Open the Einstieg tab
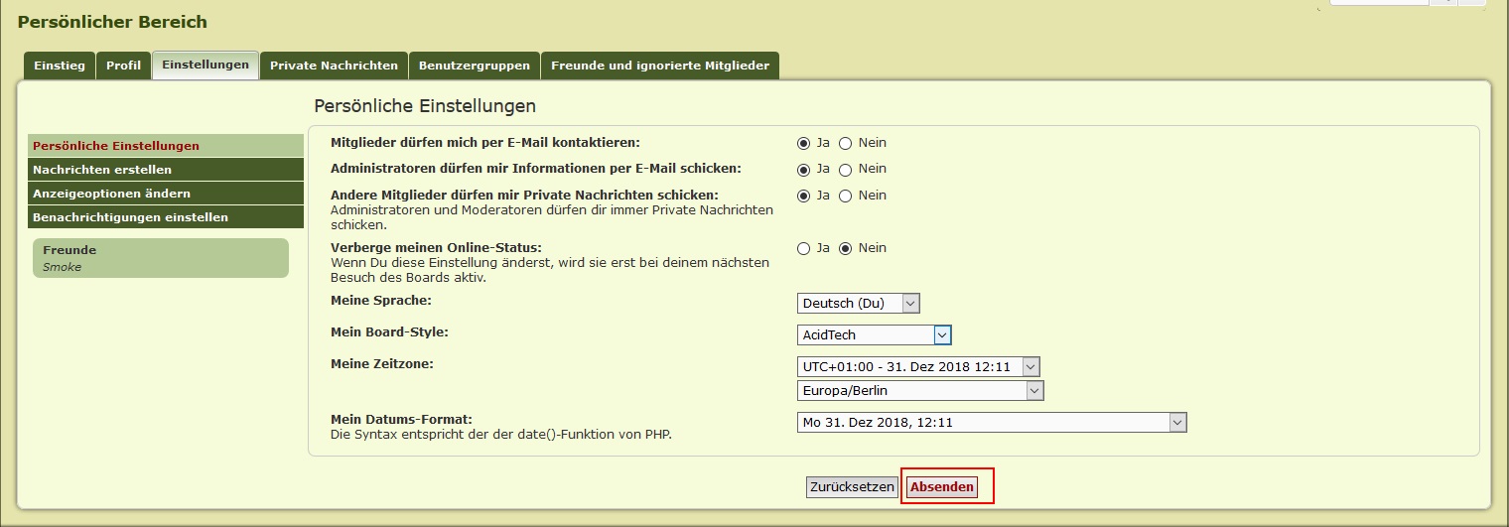Screen dimensions: 1509x527 [60, 66]
